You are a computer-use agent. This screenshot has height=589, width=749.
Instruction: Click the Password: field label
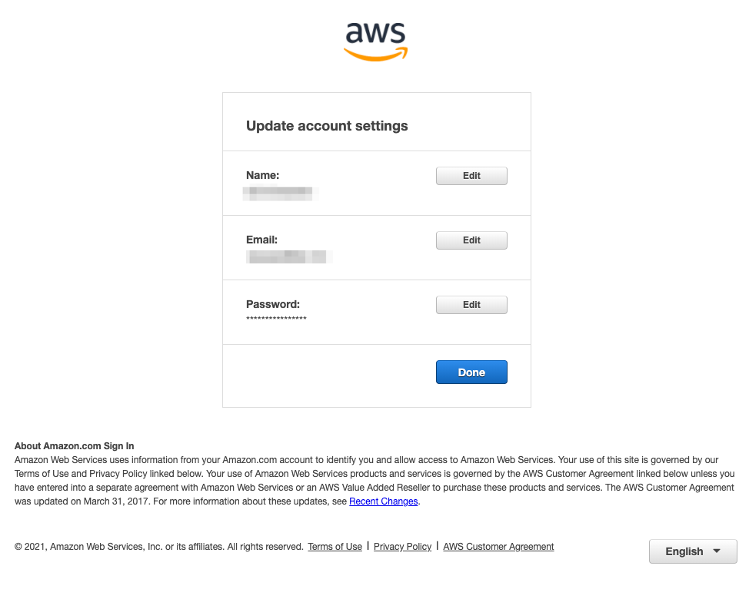[273, 304]
